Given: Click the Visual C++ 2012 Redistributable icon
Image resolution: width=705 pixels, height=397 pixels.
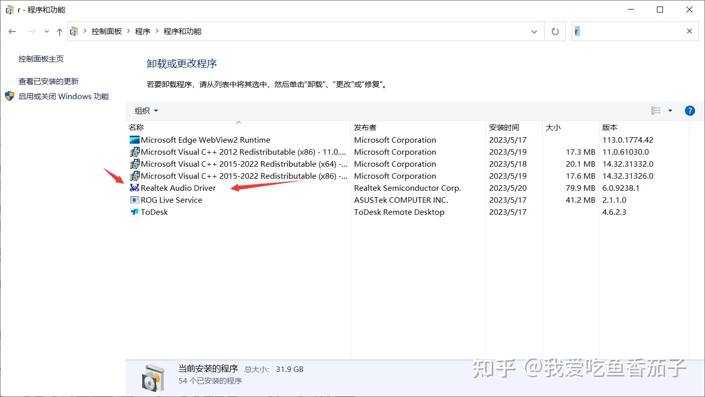Looking at the screenshot, I should (134, 152).
